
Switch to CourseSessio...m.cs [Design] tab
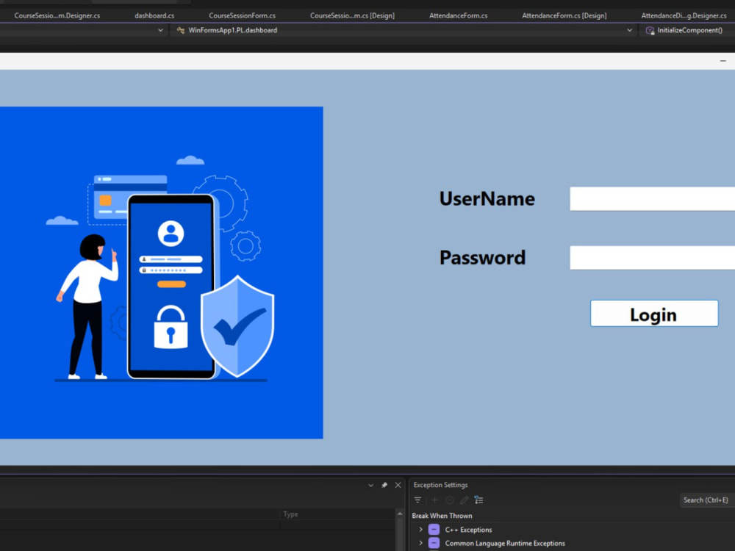352,15
